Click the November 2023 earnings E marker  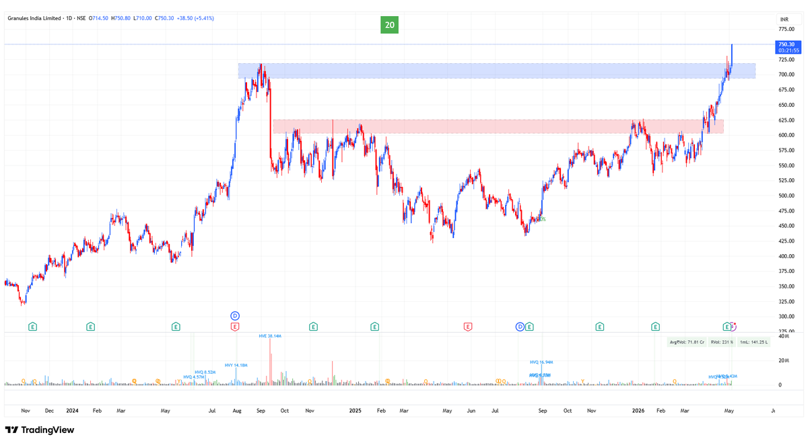tap(32, 327)
